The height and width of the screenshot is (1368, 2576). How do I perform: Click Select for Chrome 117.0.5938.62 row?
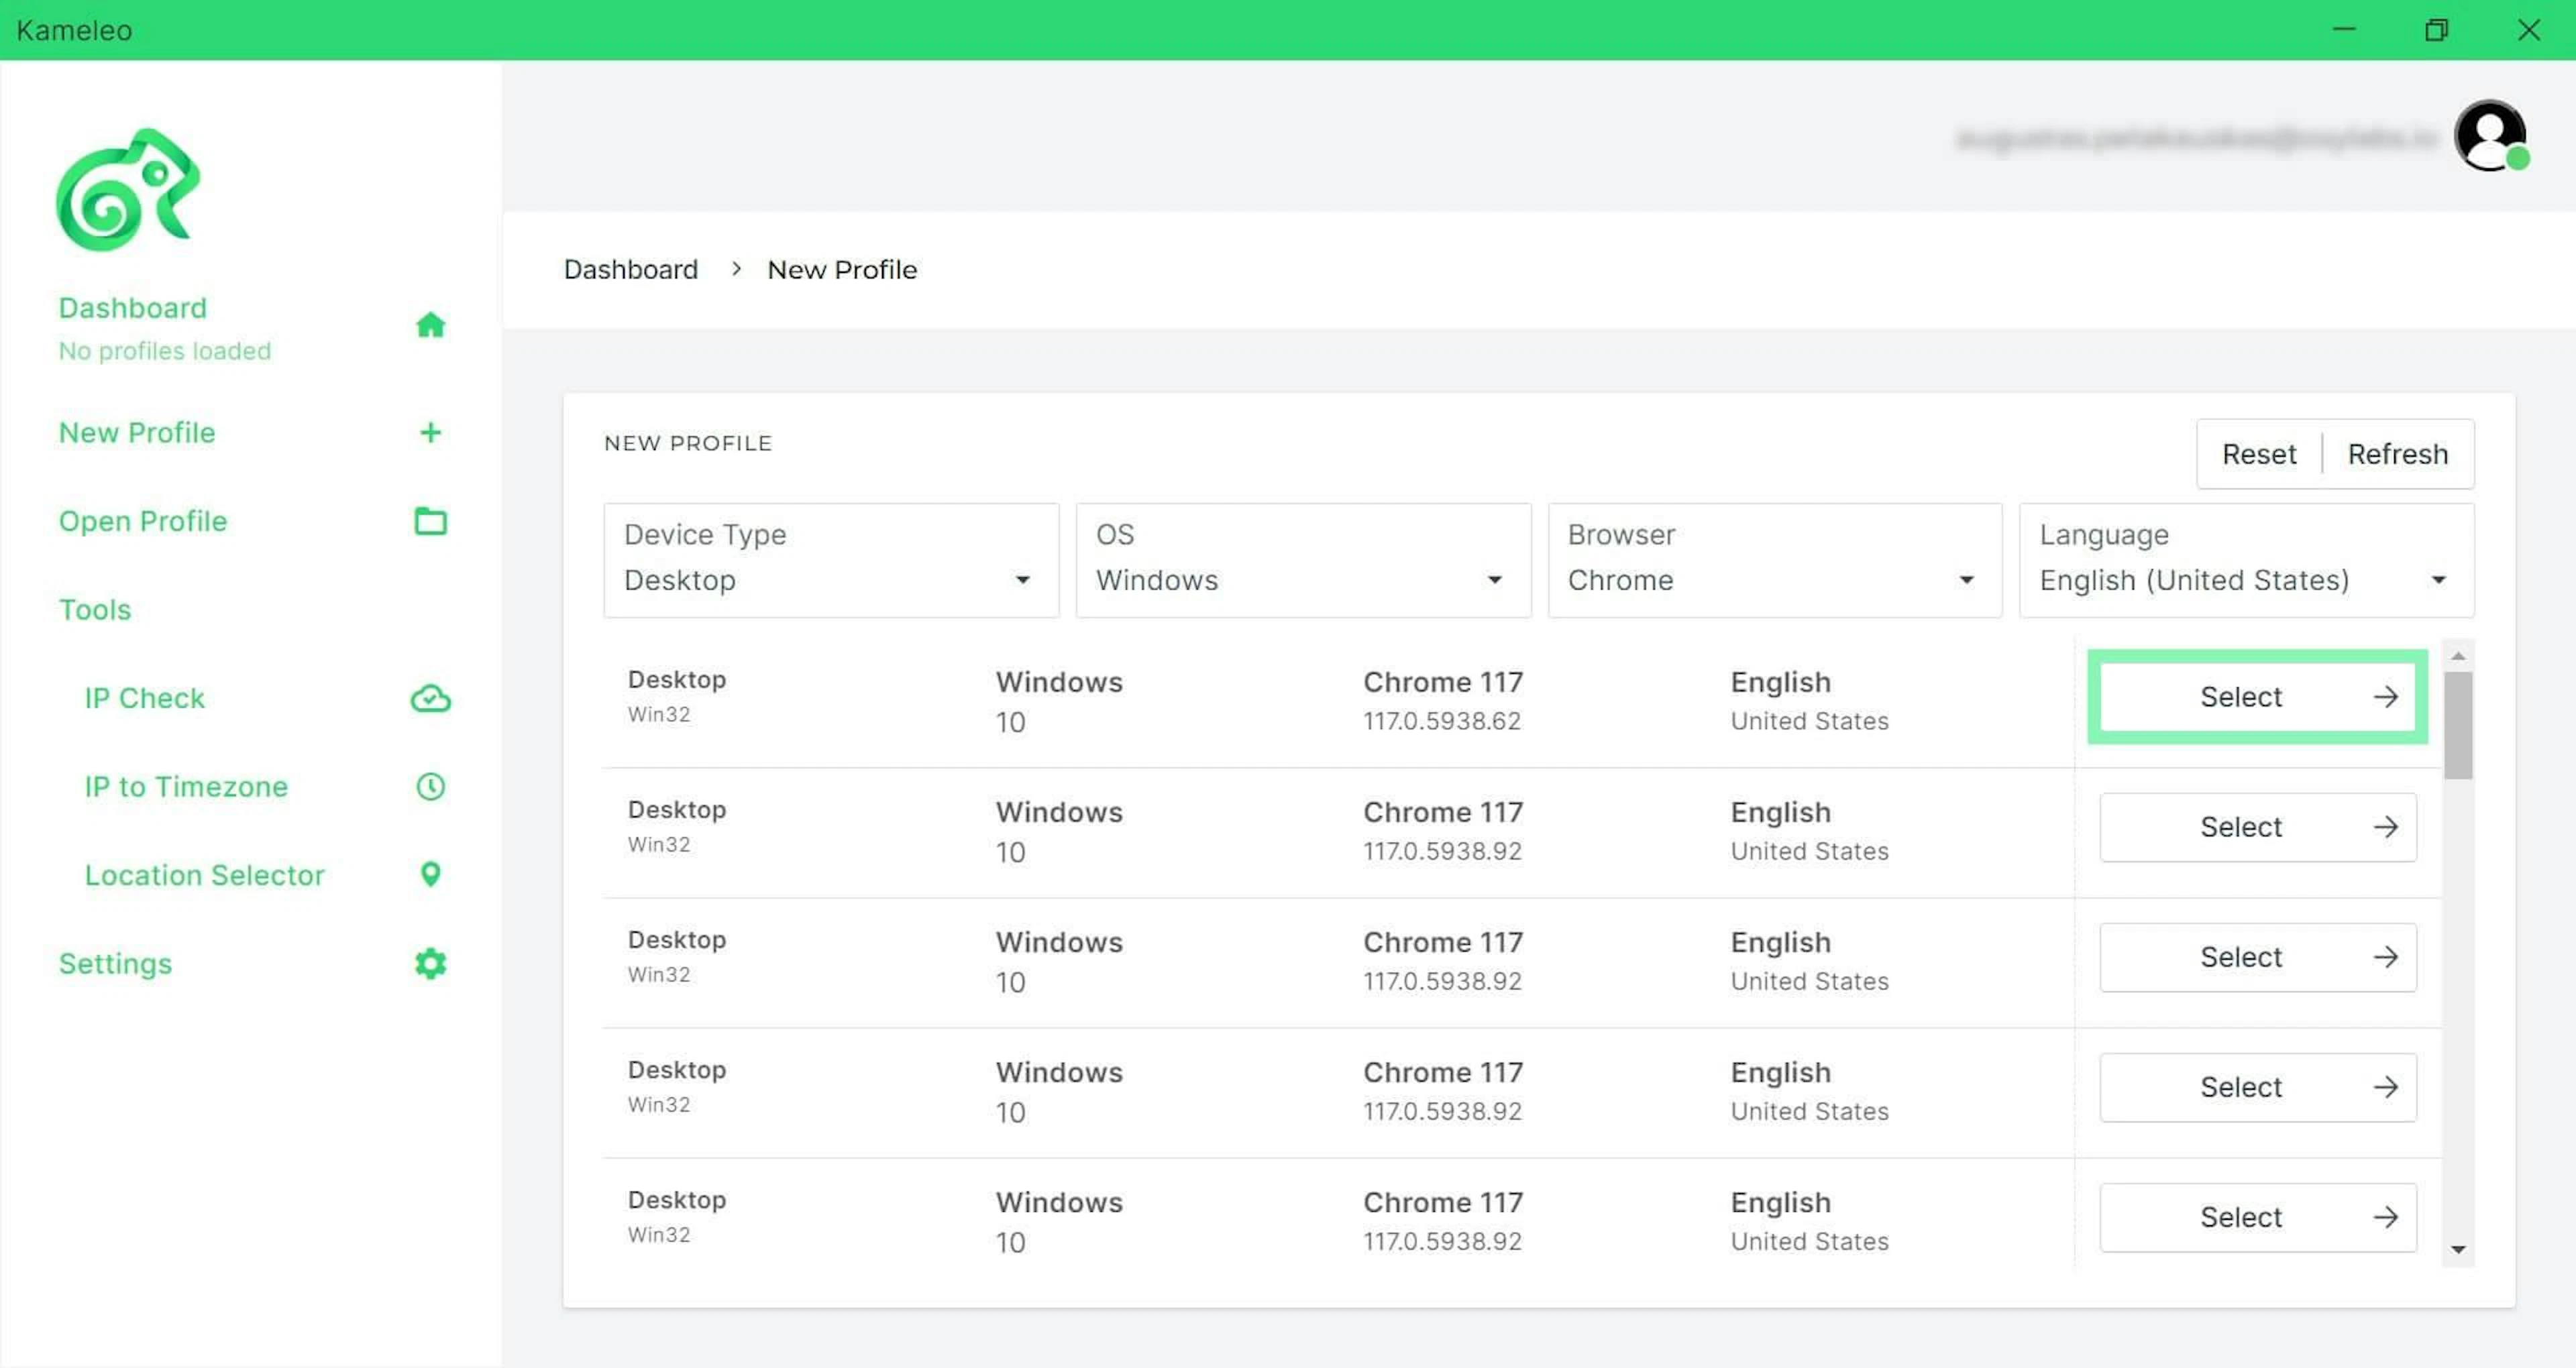[2258, 697]
